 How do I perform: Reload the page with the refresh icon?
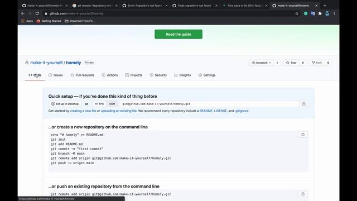tap(37, 13)
